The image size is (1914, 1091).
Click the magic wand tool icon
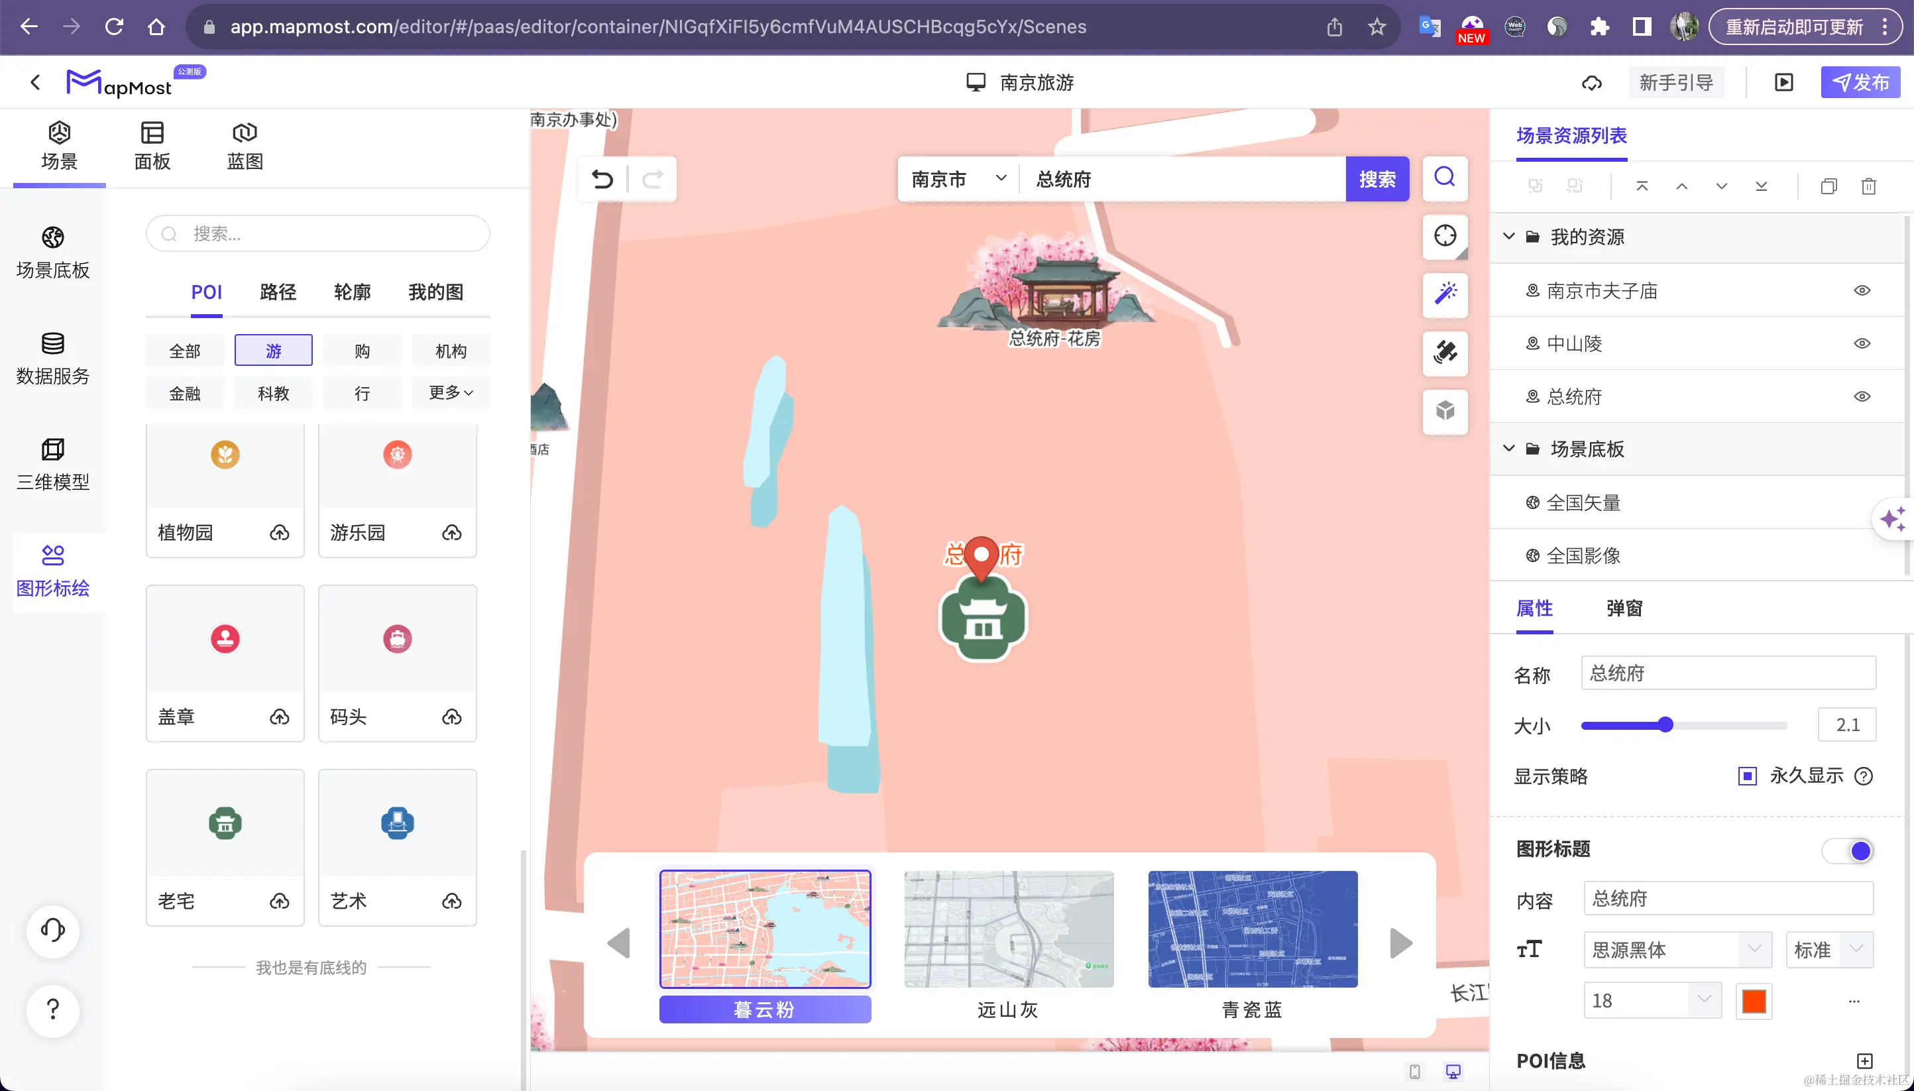click(x=1444, y=294)
